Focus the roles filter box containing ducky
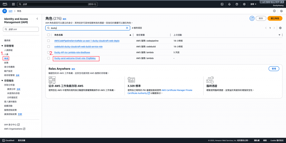This screenshot has height=143, width=286. coord(88,28)
